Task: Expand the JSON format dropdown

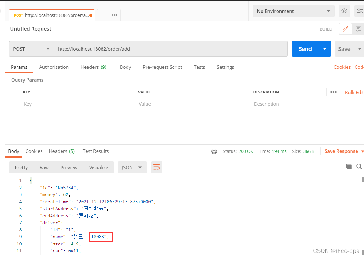Action: (132, 167)
